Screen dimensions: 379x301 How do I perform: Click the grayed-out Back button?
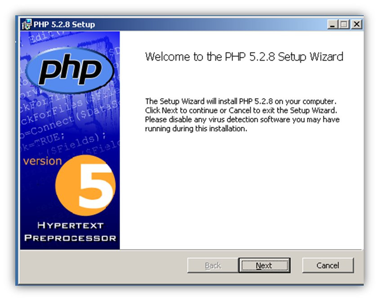pos(213,265)
